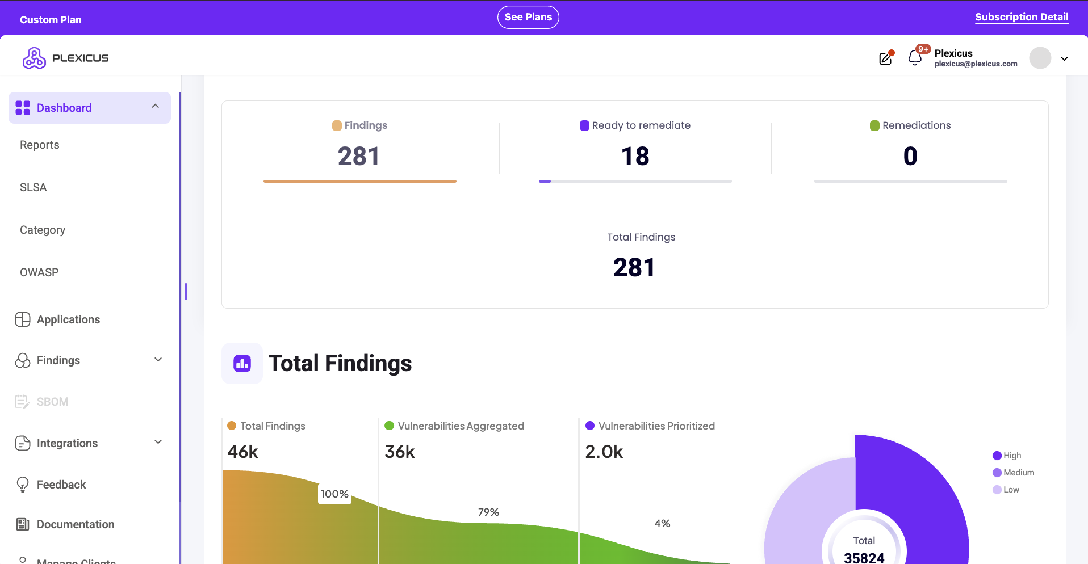
Task: Open Feedback in sidebar
Action: tap(61, 485)
